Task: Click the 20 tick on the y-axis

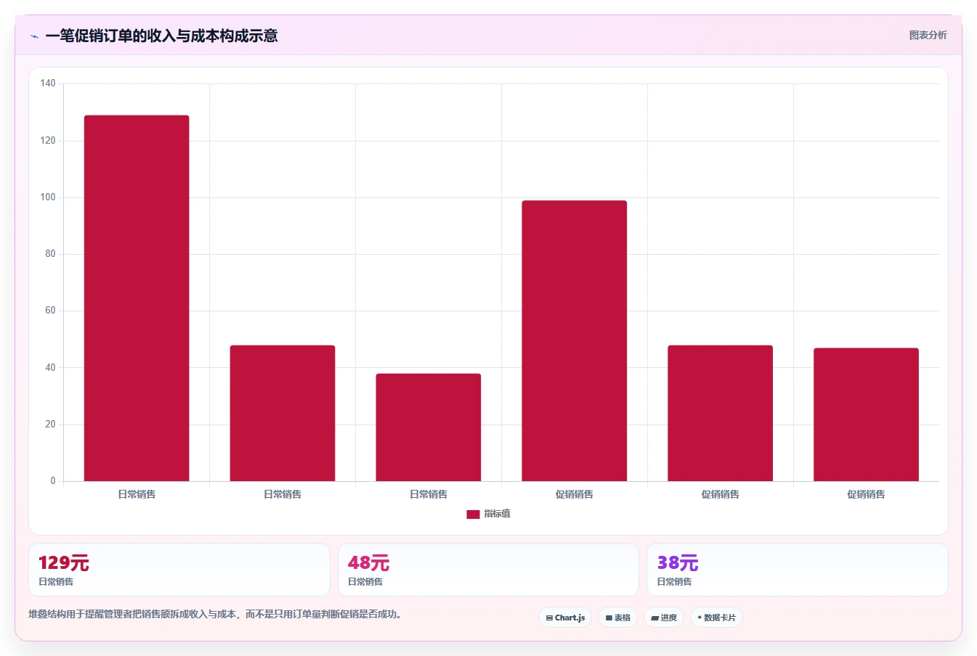Action: click(50, 424)
